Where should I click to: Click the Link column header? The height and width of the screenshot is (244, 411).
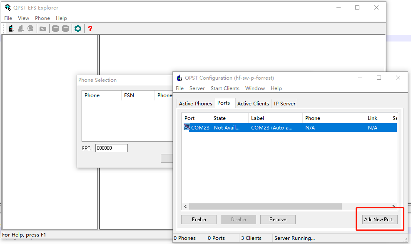[377, 118]
